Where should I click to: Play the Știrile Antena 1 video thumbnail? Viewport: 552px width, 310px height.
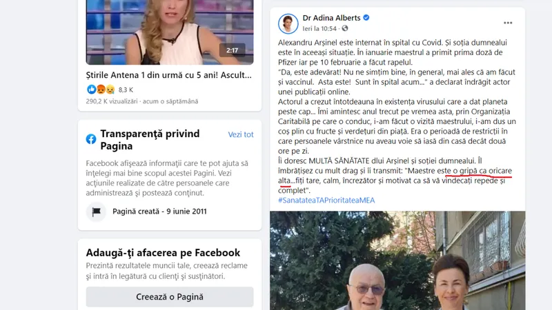pos(170,32)
